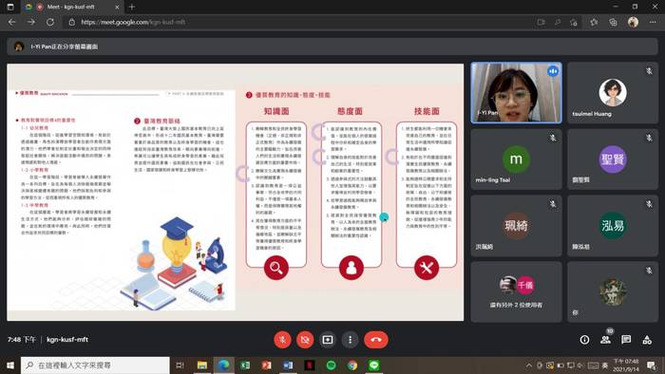Click the person icon under 態度面
The width and height of the screenshot is (665, 374).
pyautogui.click(x=351, y=268)
